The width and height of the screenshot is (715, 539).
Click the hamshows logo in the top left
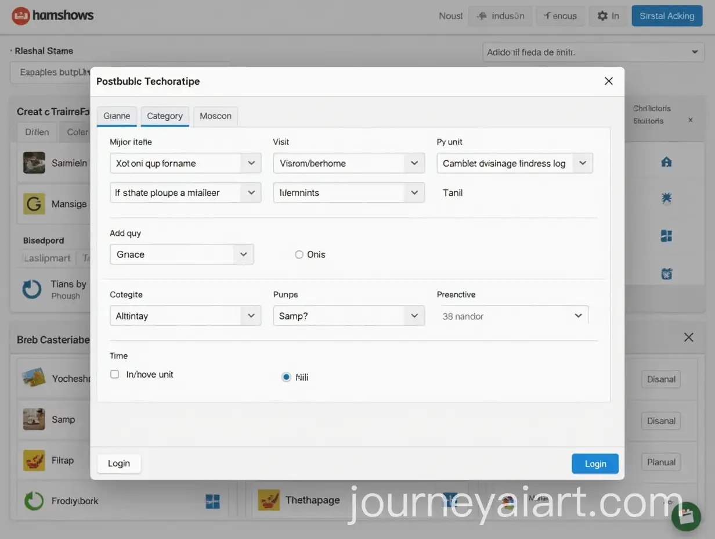(53, 16)
